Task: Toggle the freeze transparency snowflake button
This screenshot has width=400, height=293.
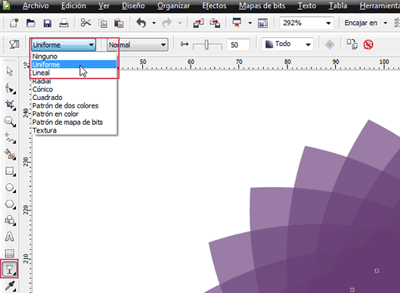Action: click(x=330, y=45)
